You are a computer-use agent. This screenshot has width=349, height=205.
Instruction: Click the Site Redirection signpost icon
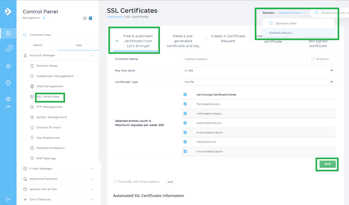pos(32,138)
